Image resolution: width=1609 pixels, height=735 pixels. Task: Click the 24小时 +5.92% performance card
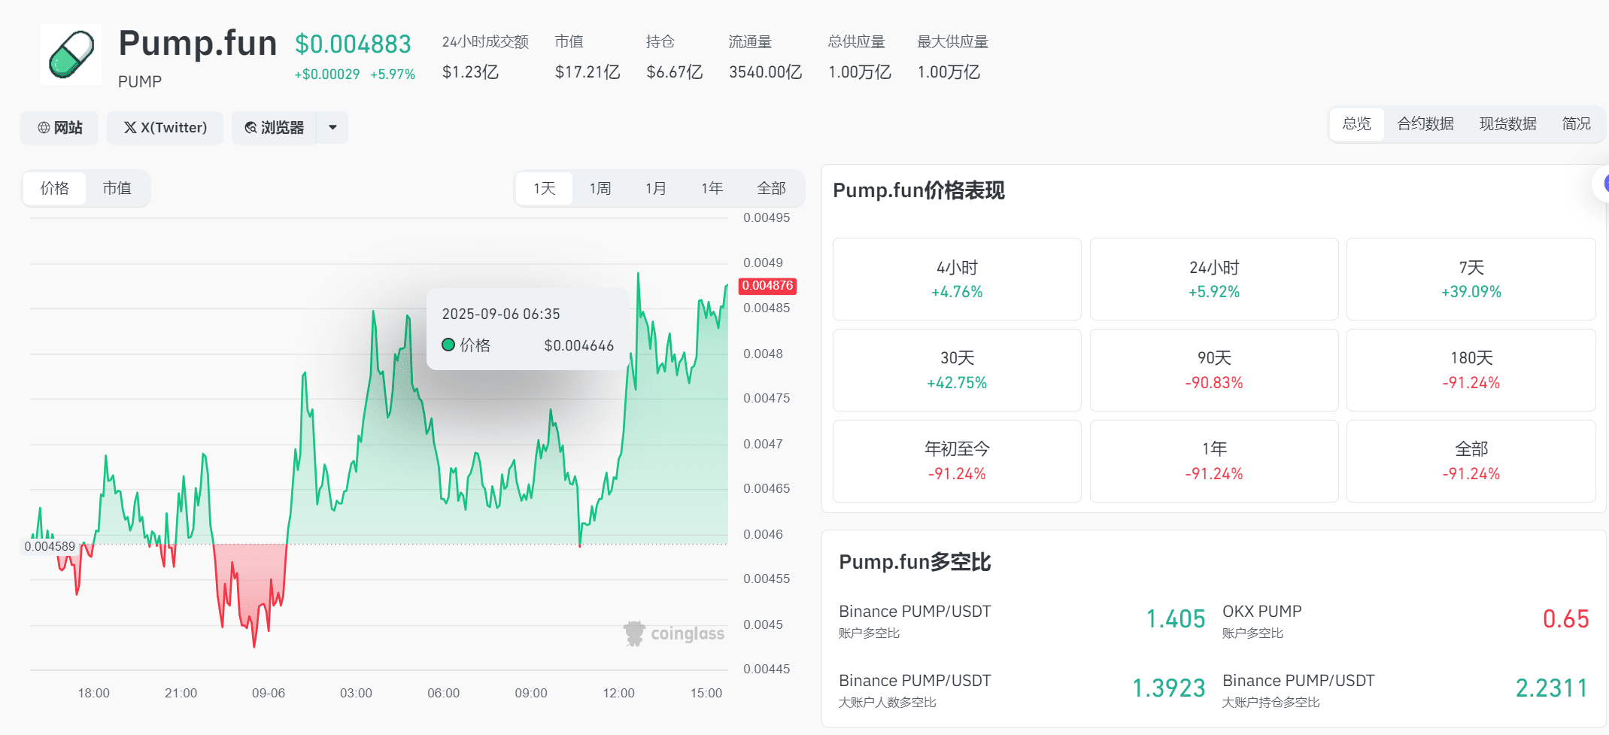point(1214,279)
